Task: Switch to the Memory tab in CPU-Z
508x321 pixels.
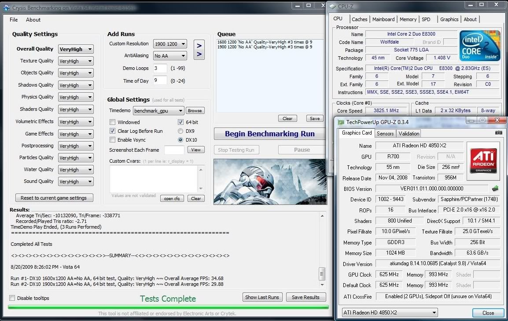Action: [408, 19]
